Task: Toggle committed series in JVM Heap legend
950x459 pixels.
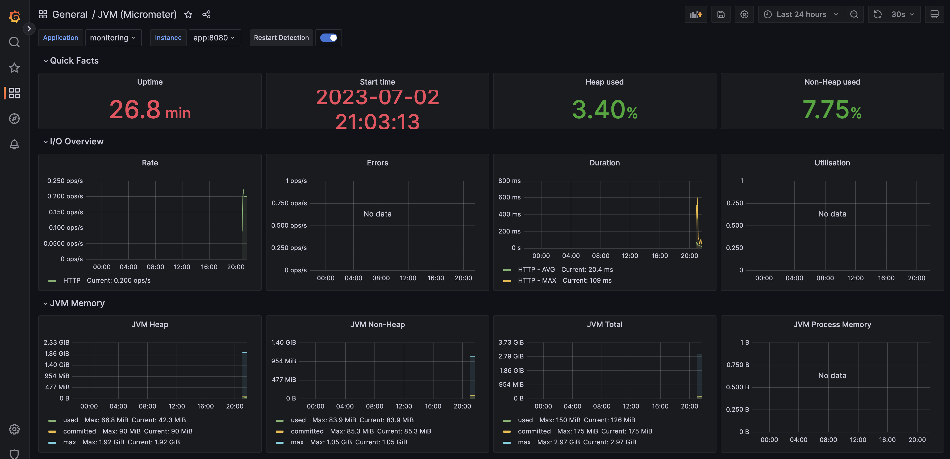Action: pos(79,431)
